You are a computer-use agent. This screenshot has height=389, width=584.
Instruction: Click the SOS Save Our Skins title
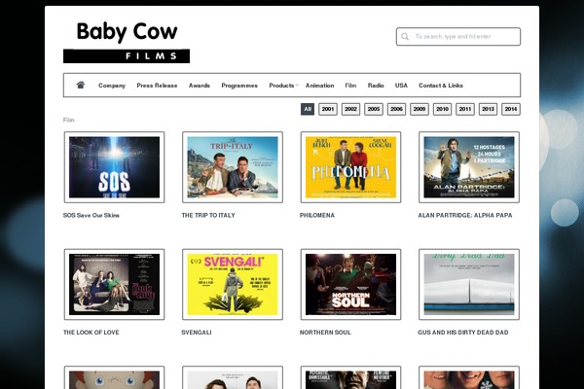(x=91, y=215)
